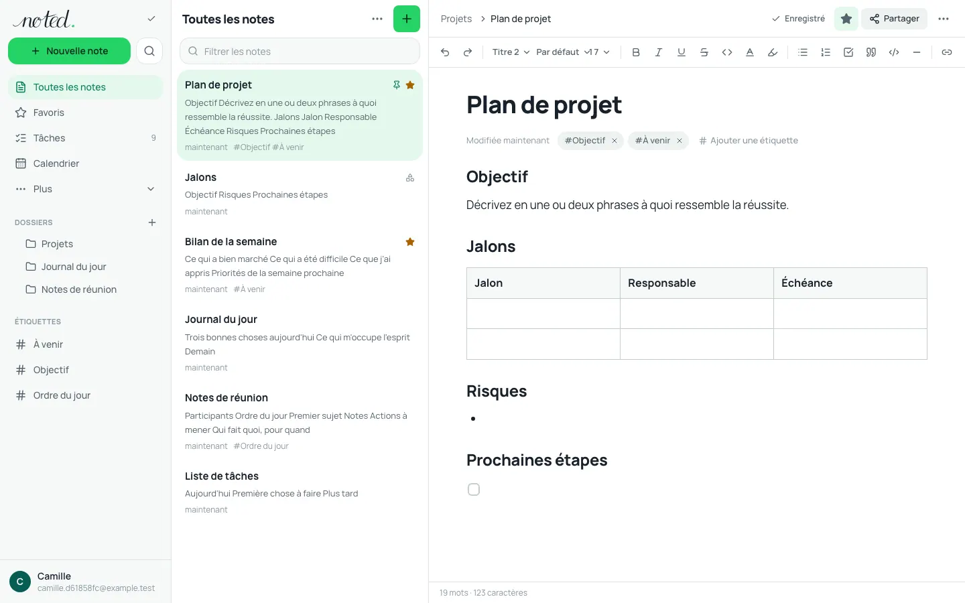Apply inline code formatting
The image size is (965, 603).
tap(727, 52)
